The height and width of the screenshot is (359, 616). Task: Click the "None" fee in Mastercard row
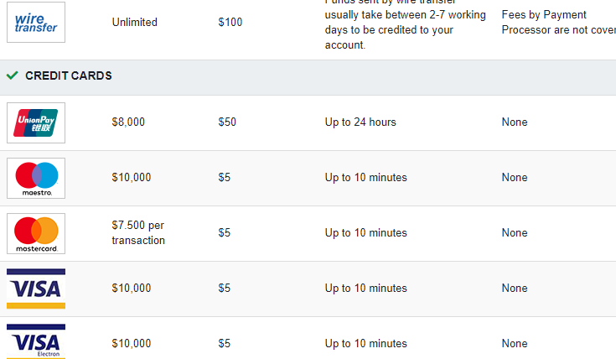click(x=515, y=233)
